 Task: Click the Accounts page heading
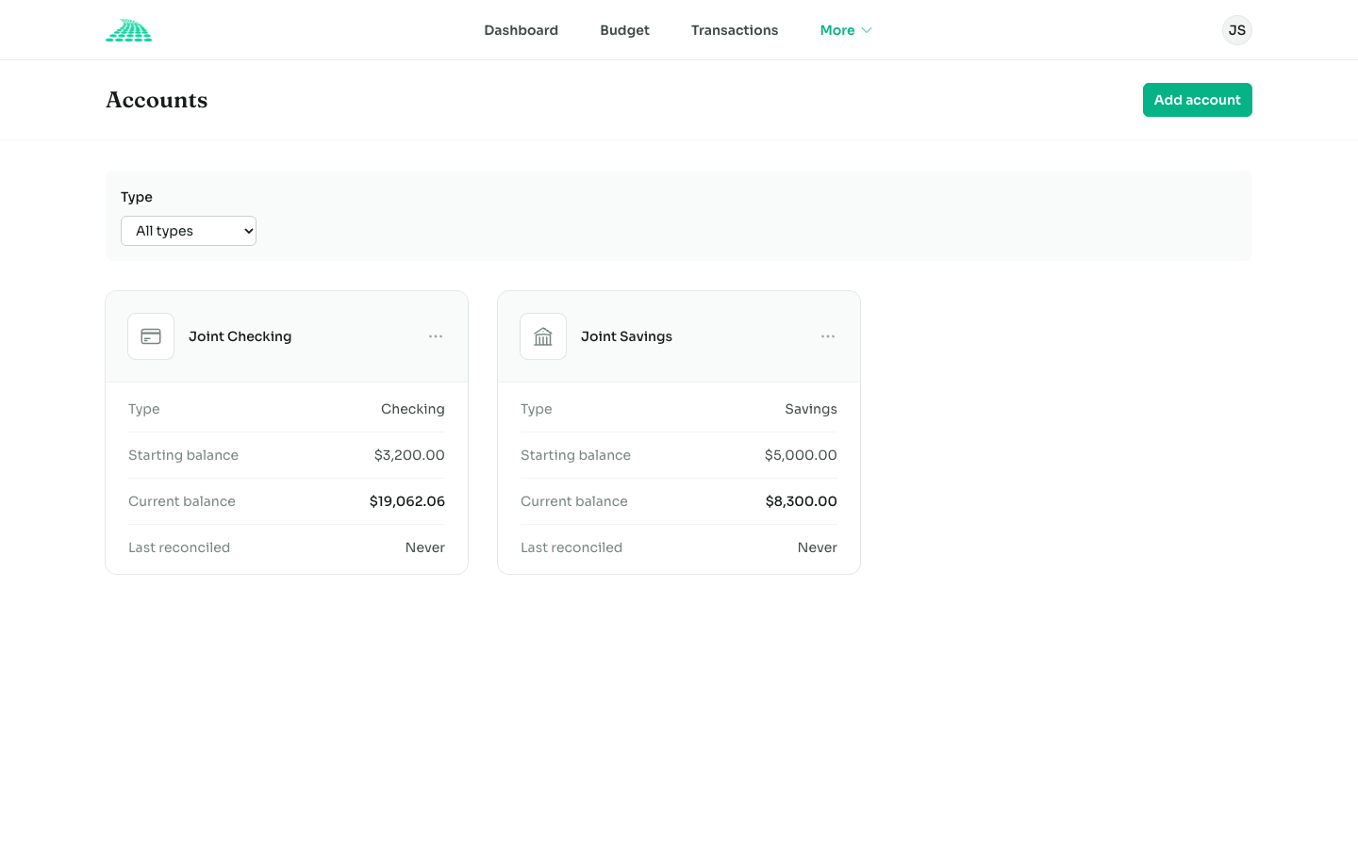coord(157,100)
